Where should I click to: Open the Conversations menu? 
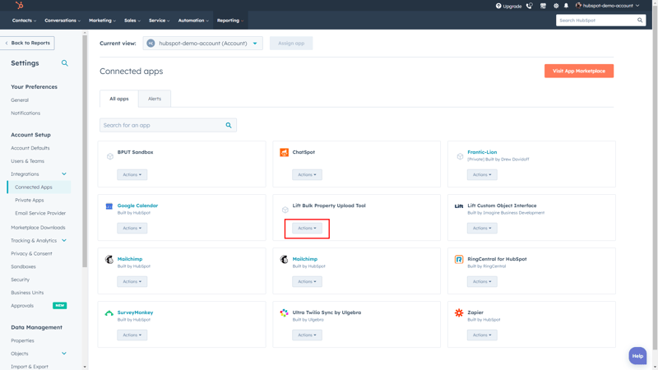(x=63, y=20)
